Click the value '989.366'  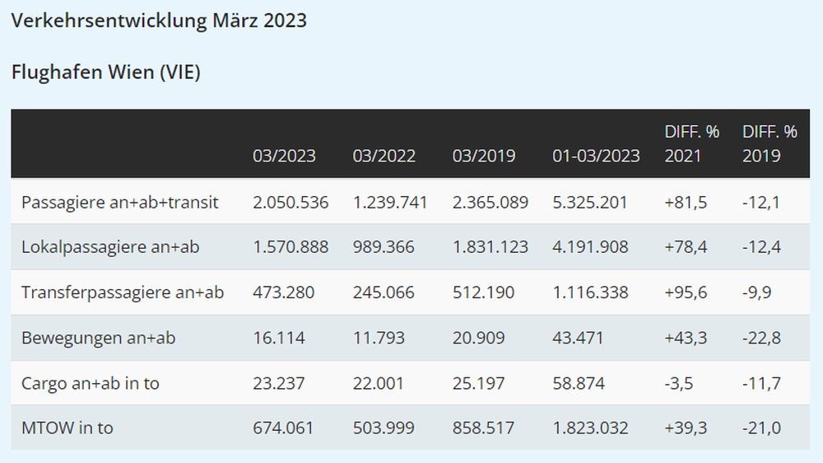click(x=384, y=247)
